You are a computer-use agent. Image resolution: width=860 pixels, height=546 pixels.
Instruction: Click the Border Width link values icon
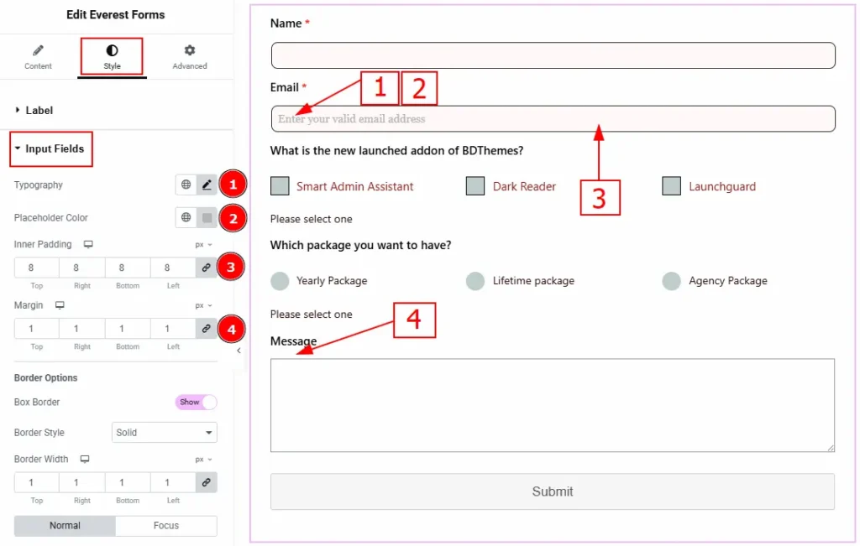(x=206, y=482)
